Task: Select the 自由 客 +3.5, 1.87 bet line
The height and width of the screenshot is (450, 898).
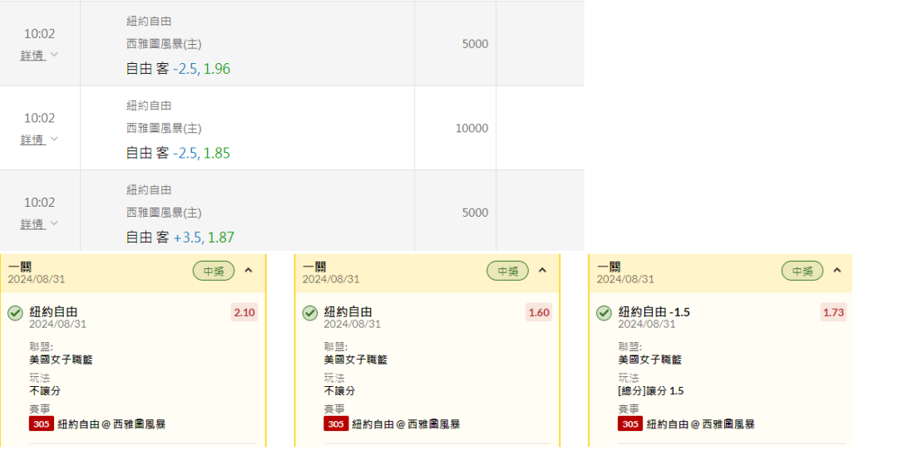Action: [180, 237]
